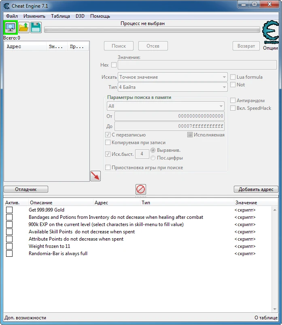Image resolution: width=282 pixels, height=325 pixels.
Task: Open the Тип value type dropdown
Action: pyautogui.click(x=173, y=87)
